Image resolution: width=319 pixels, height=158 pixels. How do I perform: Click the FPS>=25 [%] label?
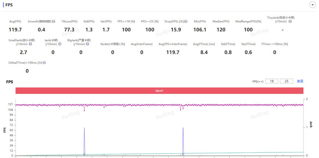(x=150, y=21)
